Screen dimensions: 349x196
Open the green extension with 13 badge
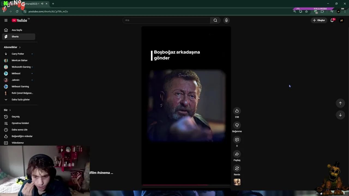(316, 12)
